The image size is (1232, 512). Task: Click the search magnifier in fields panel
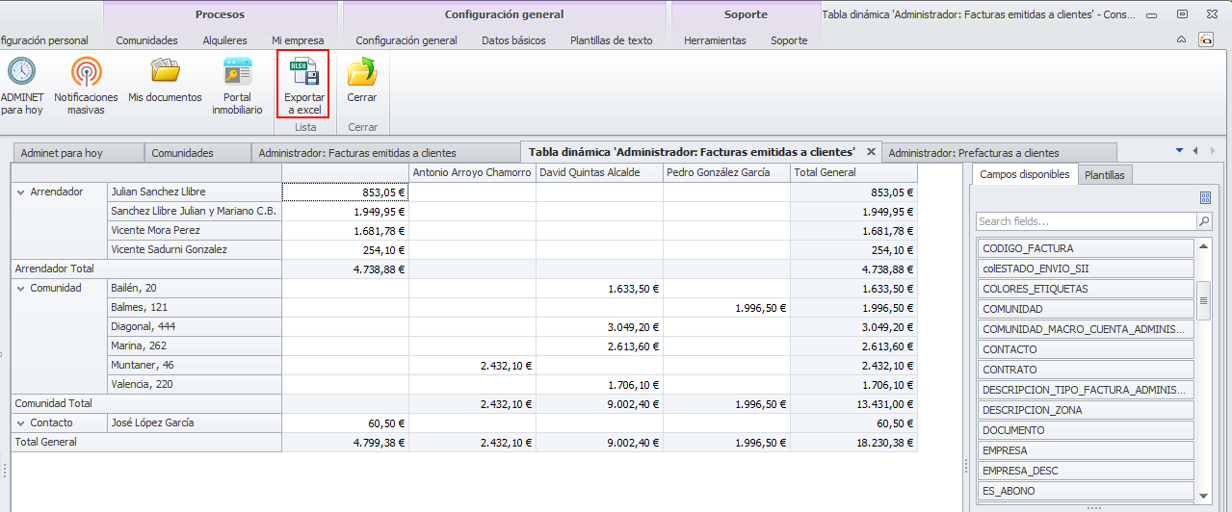click(1204, 221)
